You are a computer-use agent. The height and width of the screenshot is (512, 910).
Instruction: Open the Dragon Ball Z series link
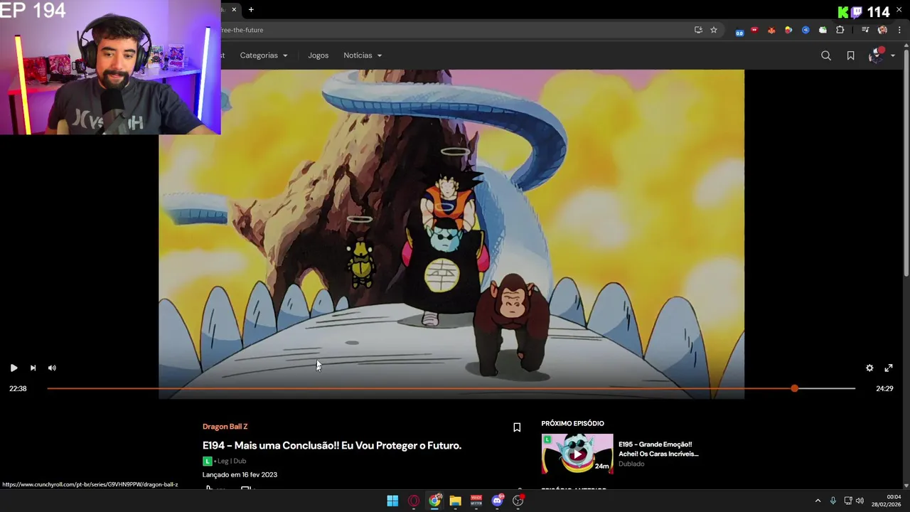[x=225, y=427]
